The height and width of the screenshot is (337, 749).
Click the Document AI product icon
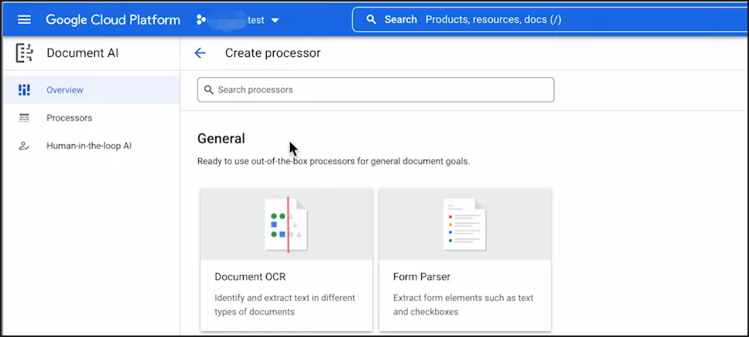[x=25, y=53]
